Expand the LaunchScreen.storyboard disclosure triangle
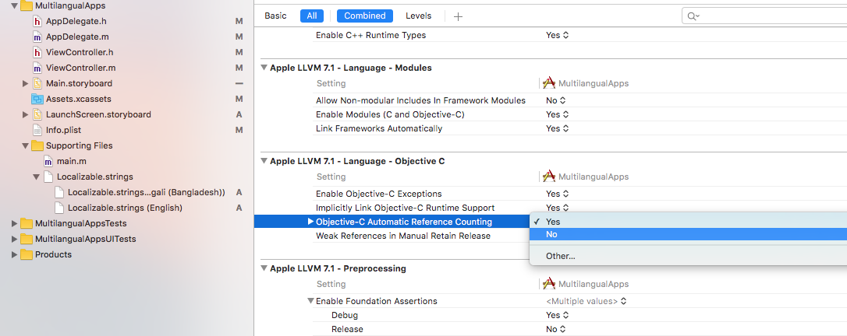847x336 pixels. tap(25, 114)
